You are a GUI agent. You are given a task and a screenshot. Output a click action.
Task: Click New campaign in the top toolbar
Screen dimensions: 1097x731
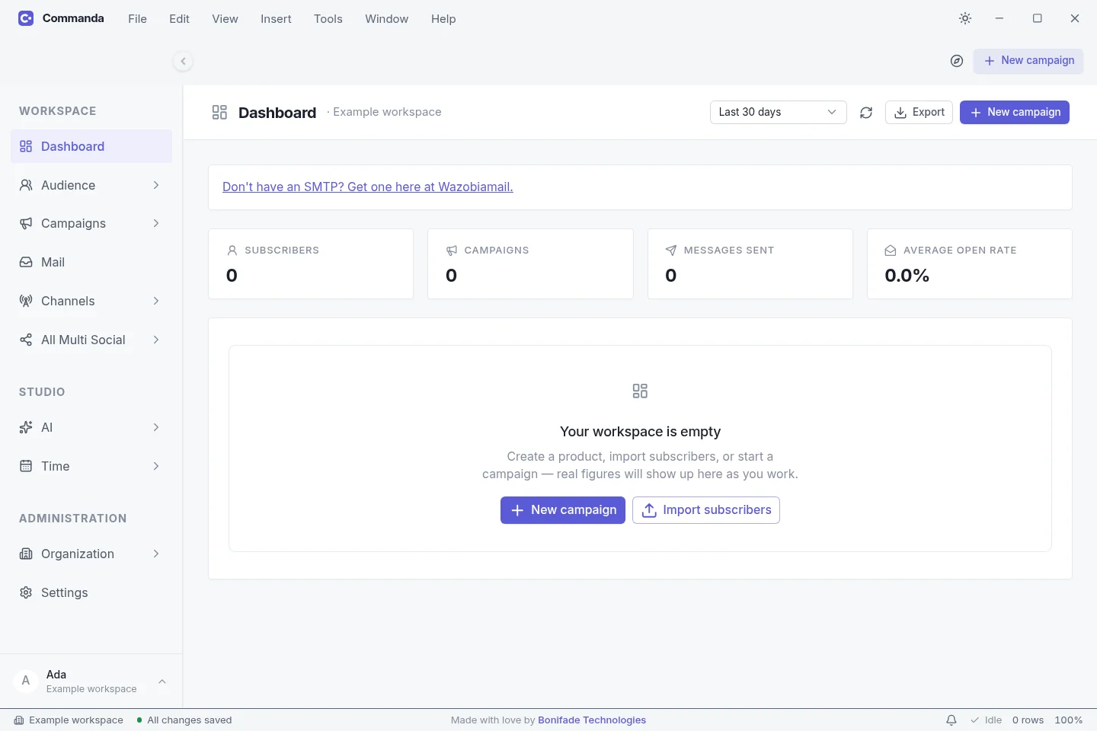click(x=1028, y=61)
